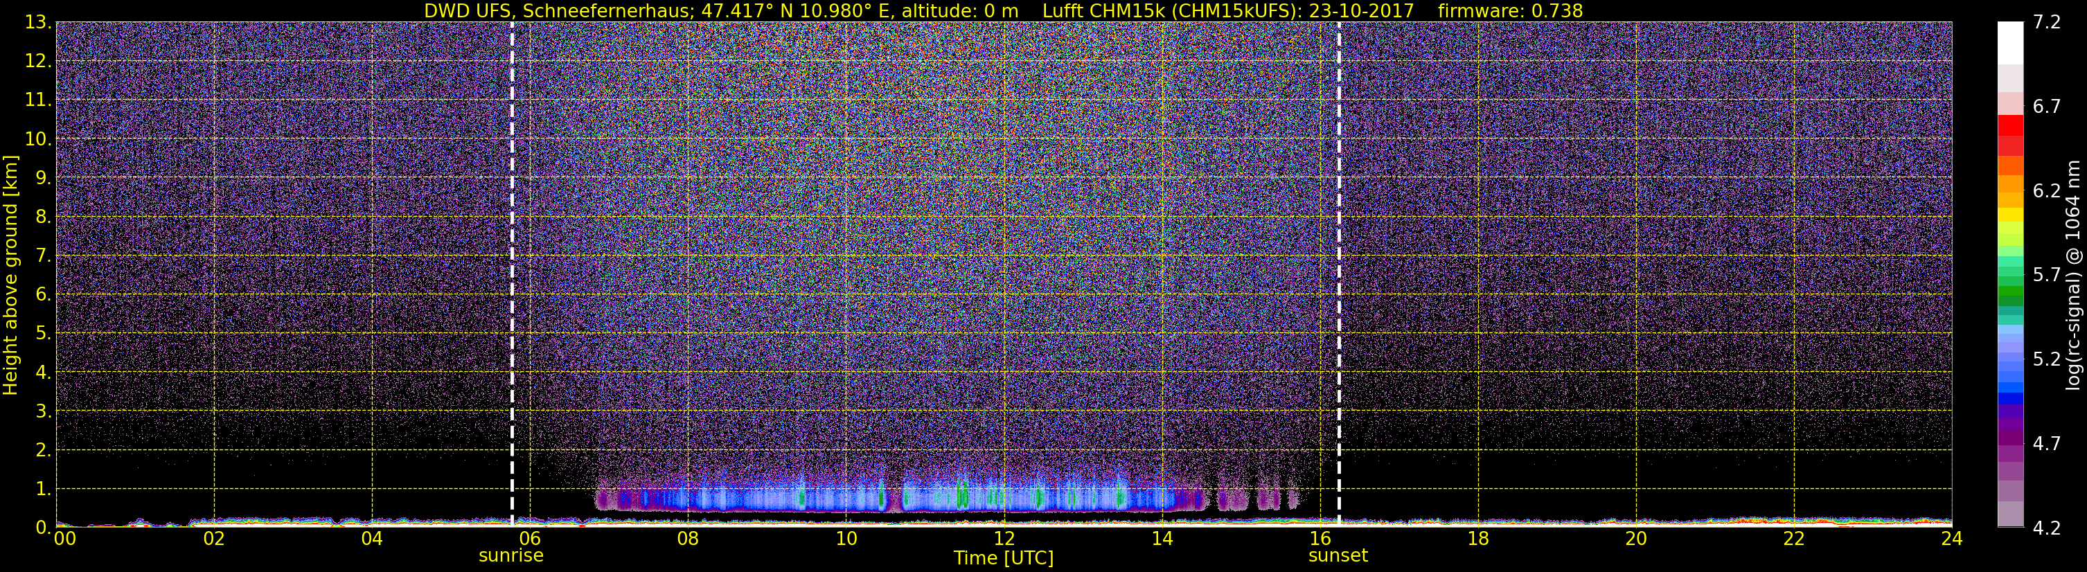Click the 'log(rc-signal) @ 1064 nm' colorbar label
This screenshot has height=572, width=2087.
[x=2073, y=276]
